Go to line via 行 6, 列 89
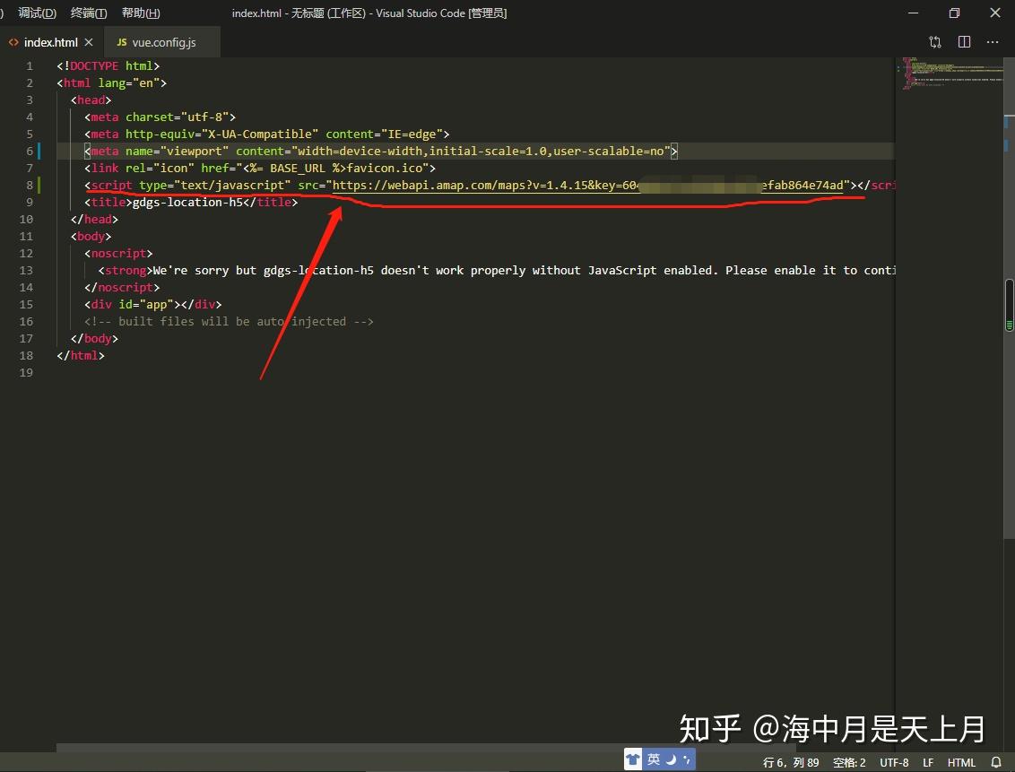This screenshot has width=1015, height=772. coord(790,762)
